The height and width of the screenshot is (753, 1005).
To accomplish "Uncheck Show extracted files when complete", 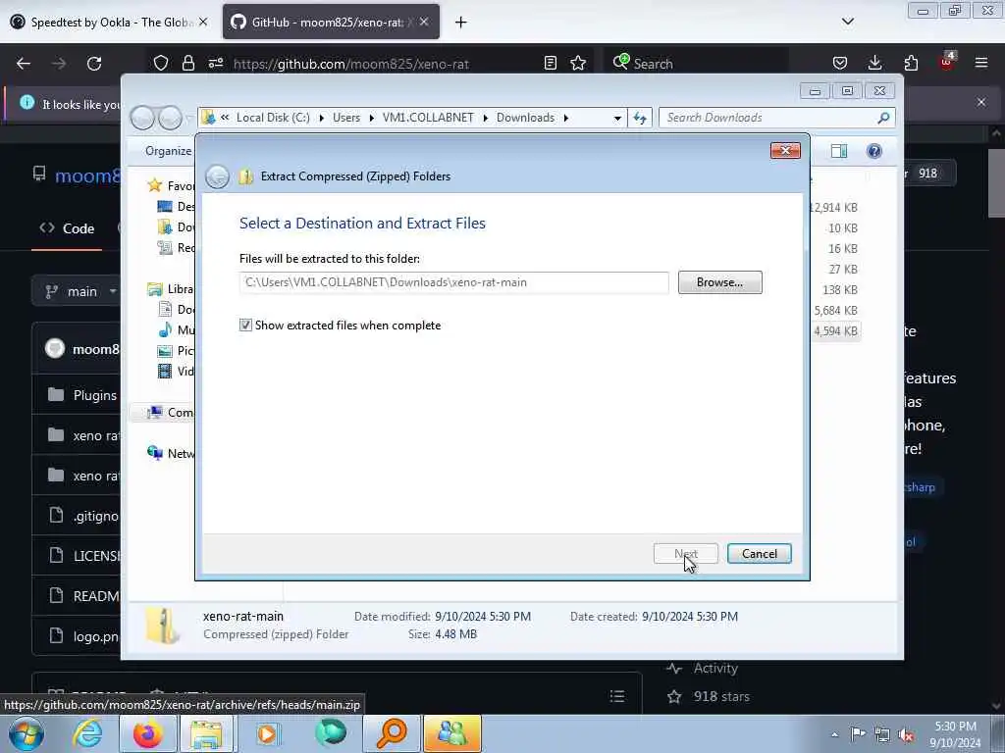I will 245,326.
